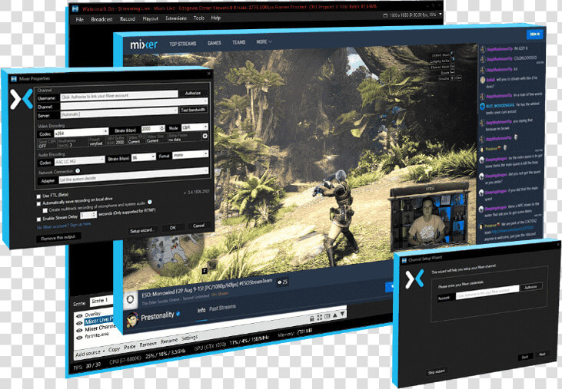
Task: Open the Playout menu
Action: click(x=150, y=18)
